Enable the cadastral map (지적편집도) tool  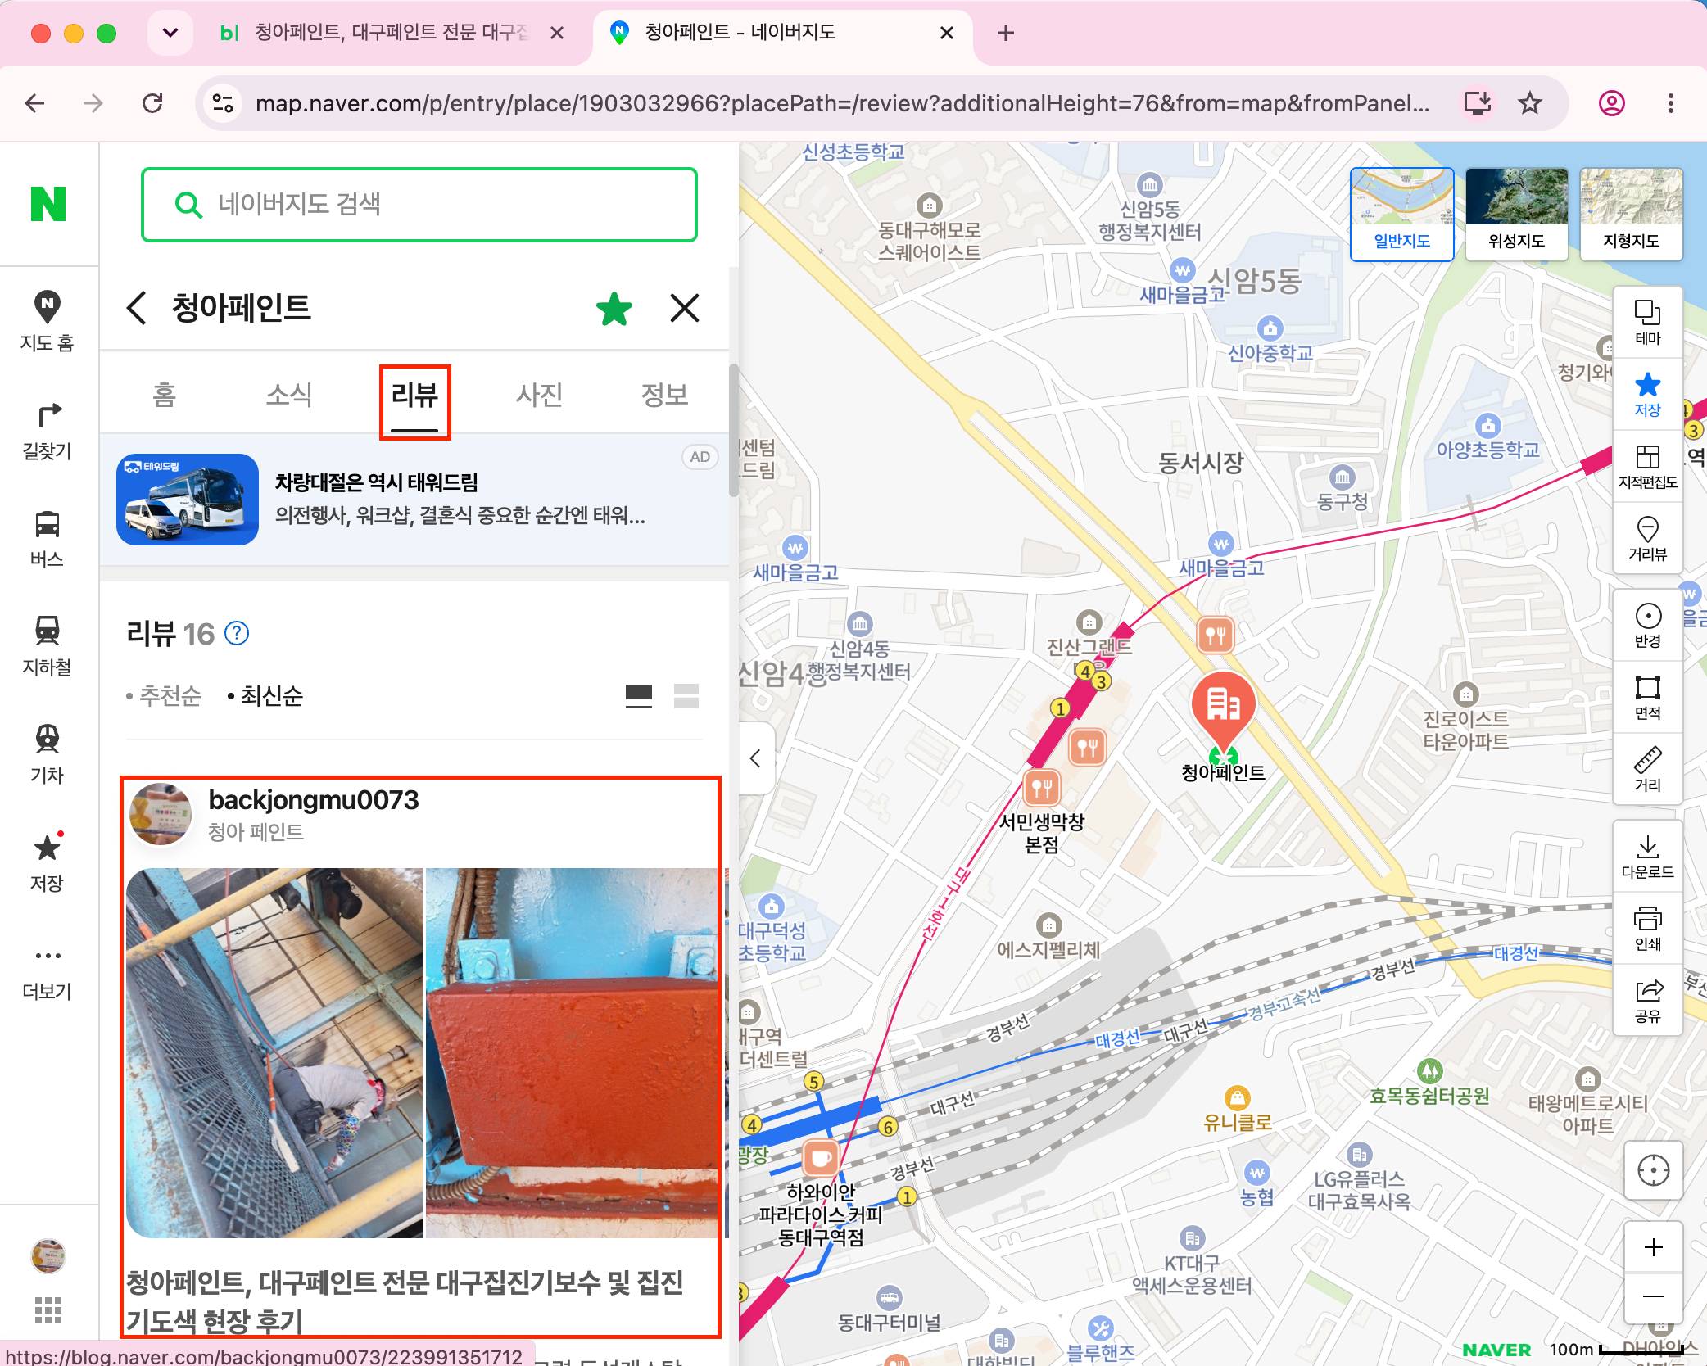point(1648,467)
